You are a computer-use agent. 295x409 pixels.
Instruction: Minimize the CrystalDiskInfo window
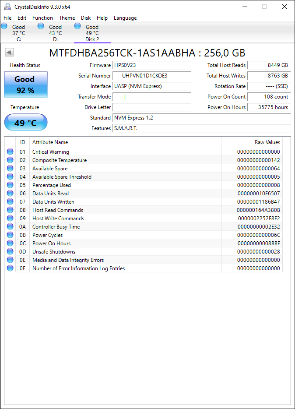[244, 7]
